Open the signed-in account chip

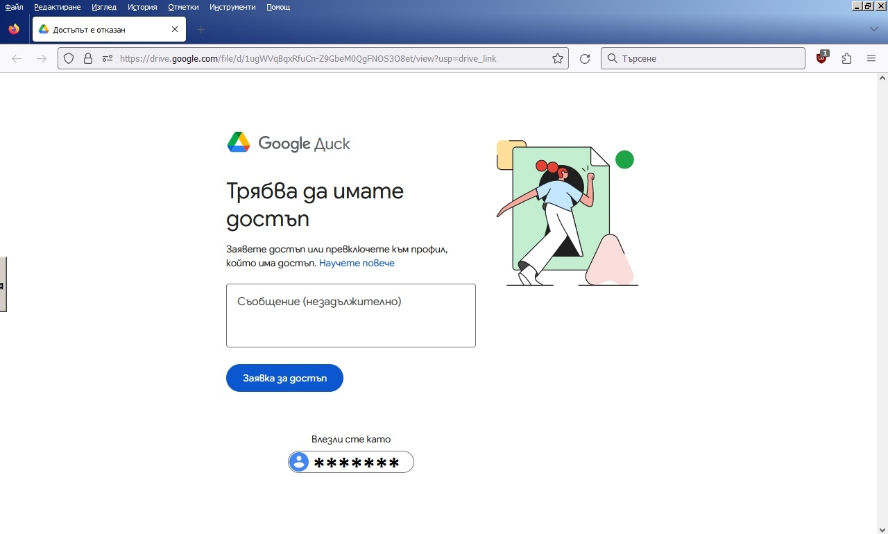[351, 462]
